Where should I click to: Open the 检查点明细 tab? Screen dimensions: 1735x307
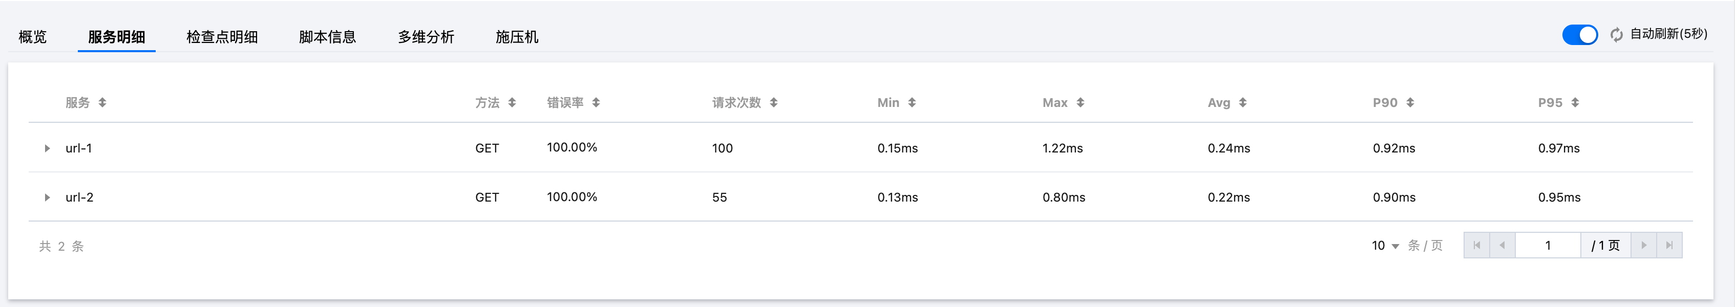(x=222, y=37)
